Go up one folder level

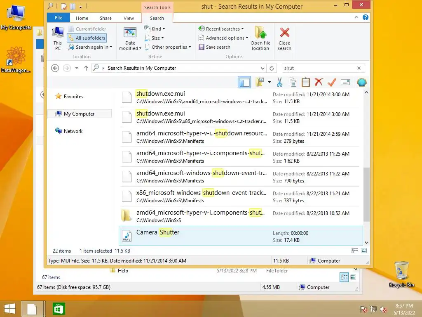click(86, 68)
